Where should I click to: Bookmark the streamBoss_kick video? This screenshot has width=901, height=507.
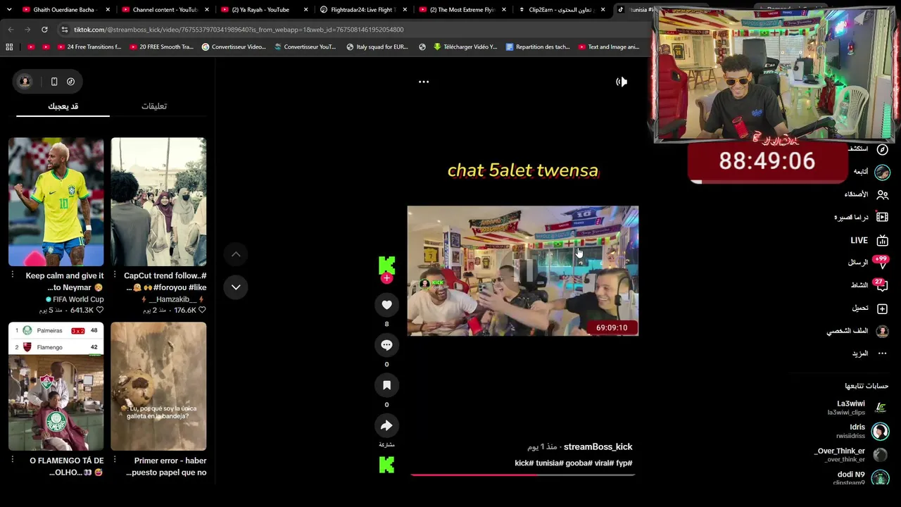click(386, 385)
